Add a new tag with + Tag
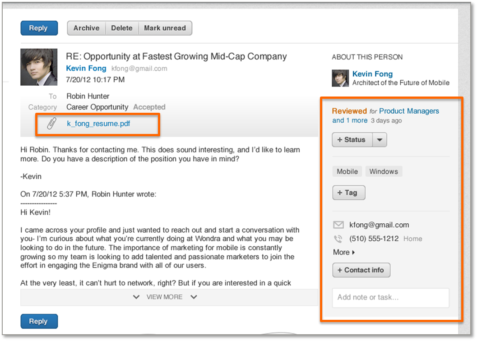Image resolution: width=477 pixels, height=341 pixels. click(348, 193)
